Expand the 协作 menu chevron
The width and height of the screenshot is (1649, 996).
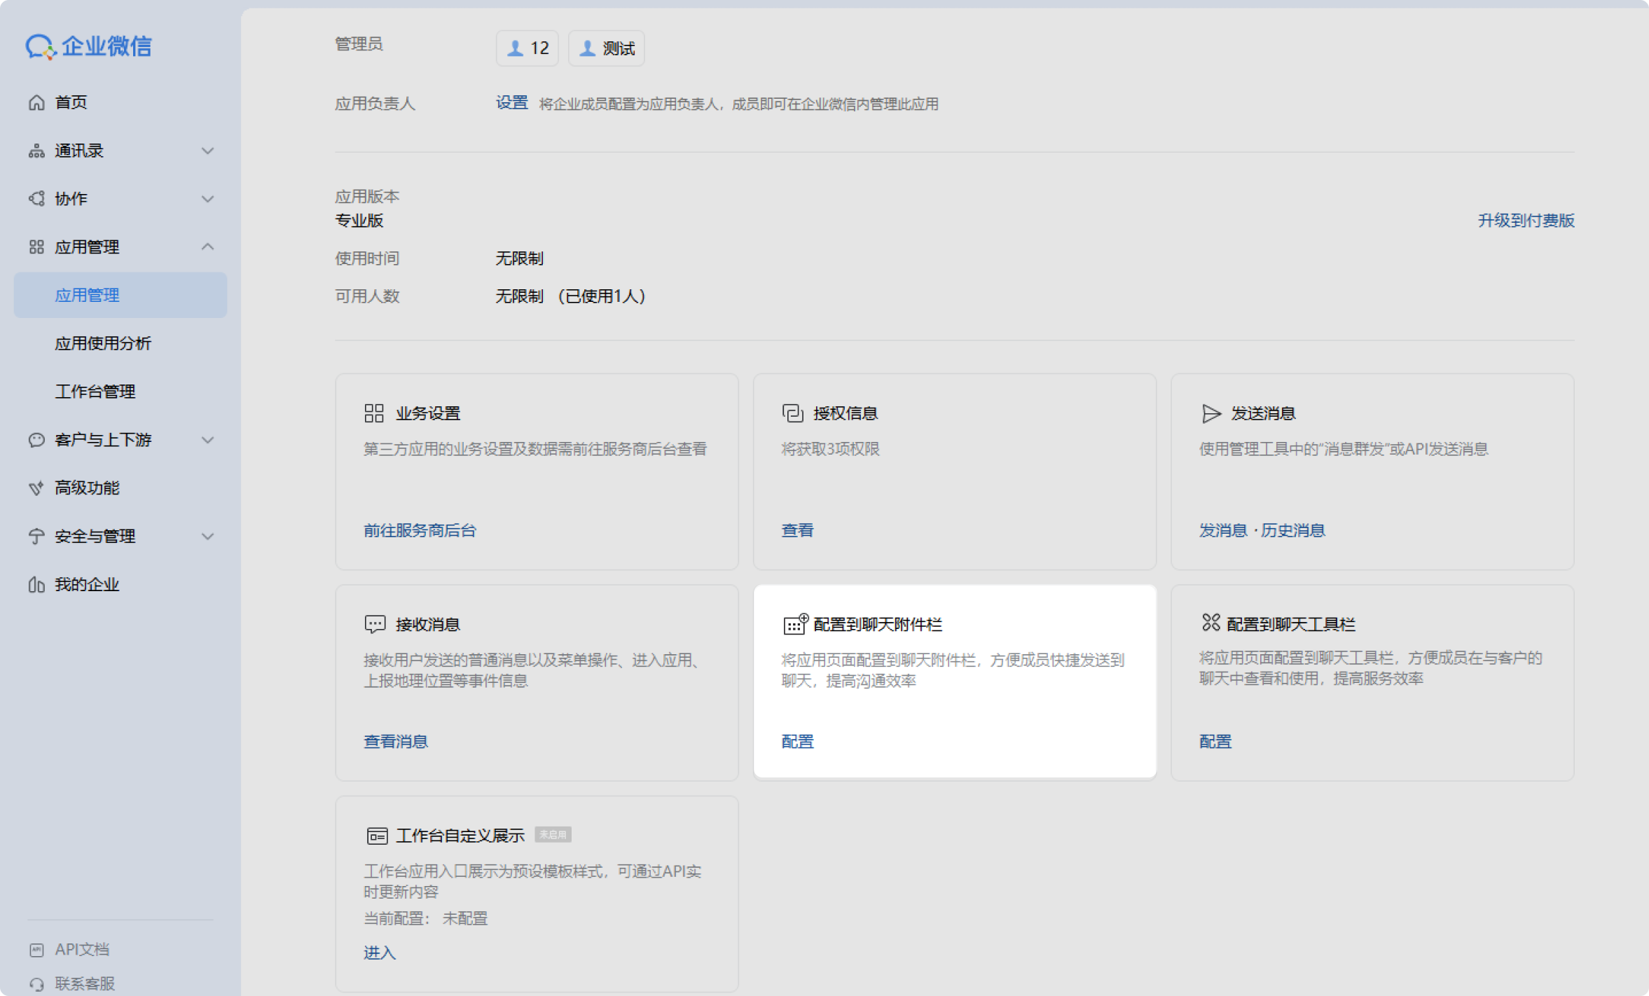pos(207,199)
